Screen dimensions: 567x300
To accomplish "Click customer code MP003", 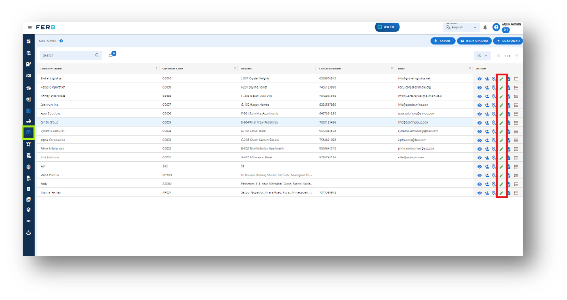I will (x=167, y=175).
